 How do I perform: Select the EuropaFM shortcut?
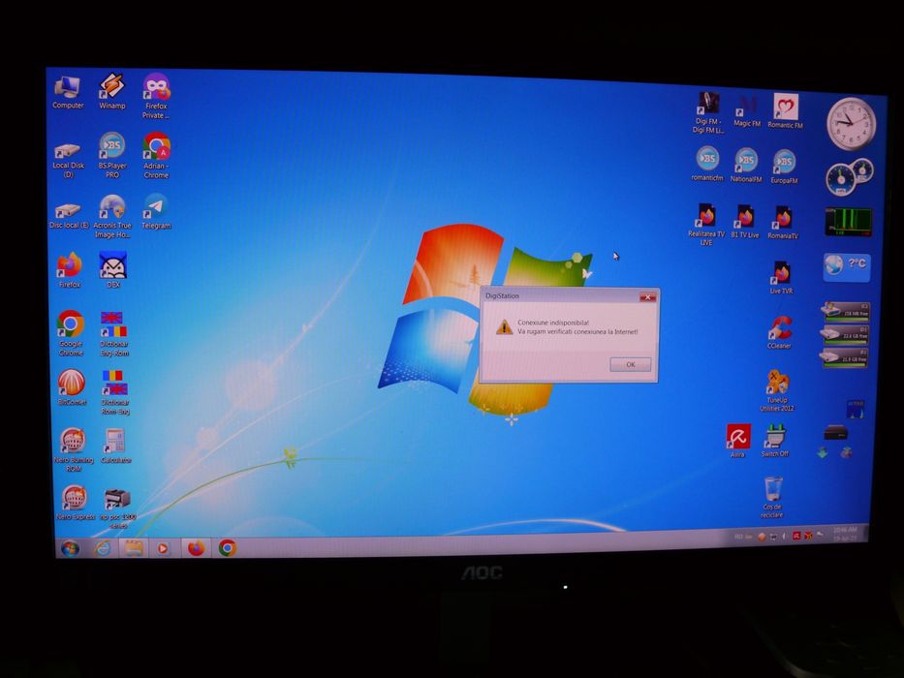[x=784, y=167]
